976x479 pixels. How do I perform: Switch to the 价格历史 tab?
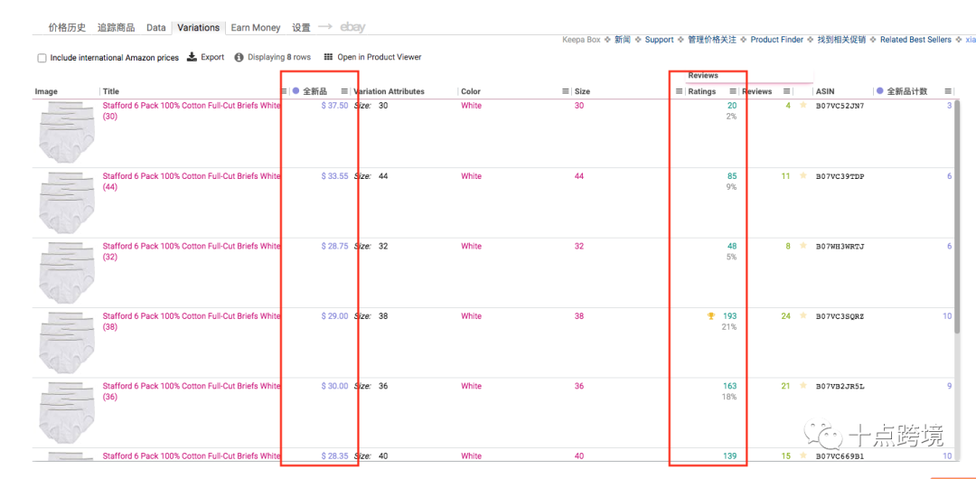click(x=67, y=27)
